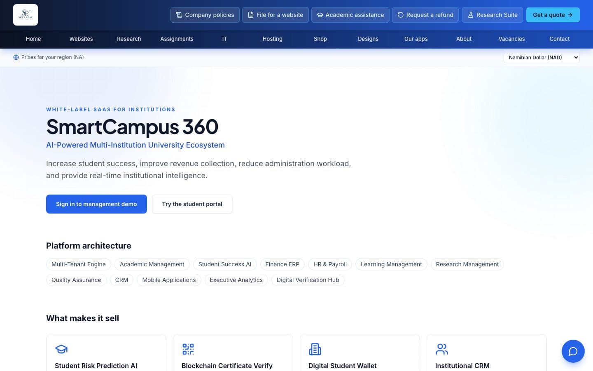The width and height of the screenshot is (593, 371).
Task: Select the HR & Payroll chip
Action: 330,264
